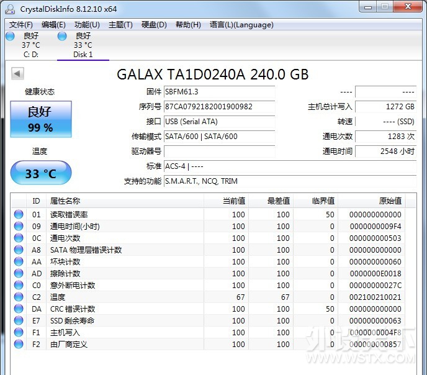Screen dimensions: 427x375
Task: Select the 意外断电计数 attribute name
Action: tap(73, 286)
